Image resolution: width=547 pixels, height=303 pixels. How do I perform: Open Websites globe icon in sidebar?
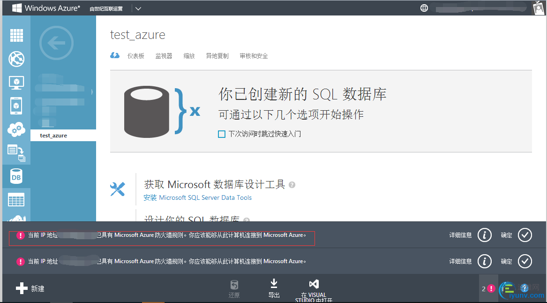pyautogui.click(x=16, y=59)
